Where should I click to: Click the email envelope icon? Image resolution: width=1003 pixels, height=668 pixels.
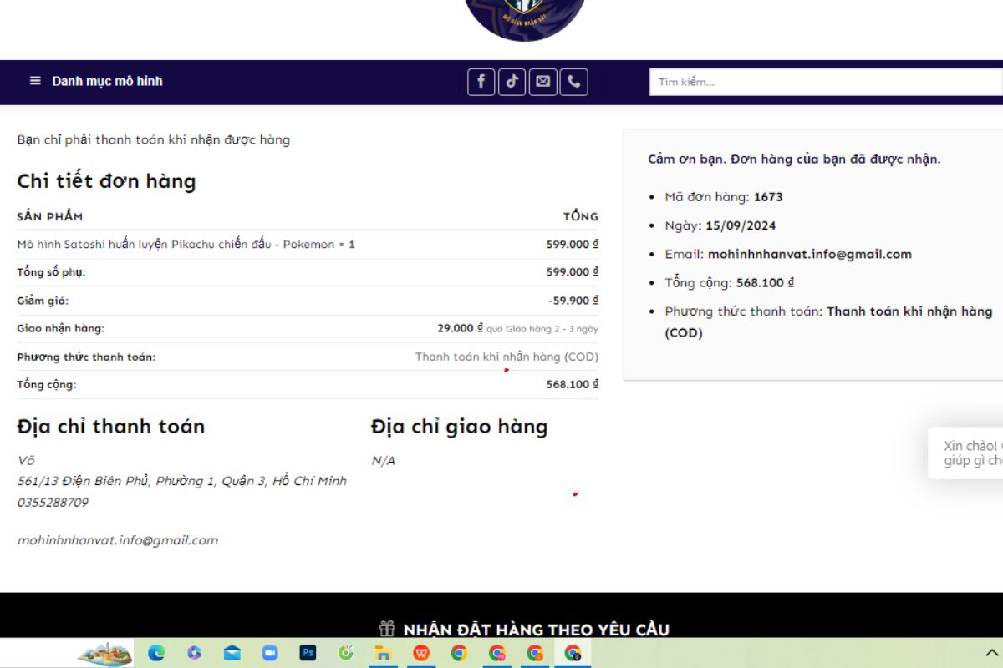(x=543, y=82)
